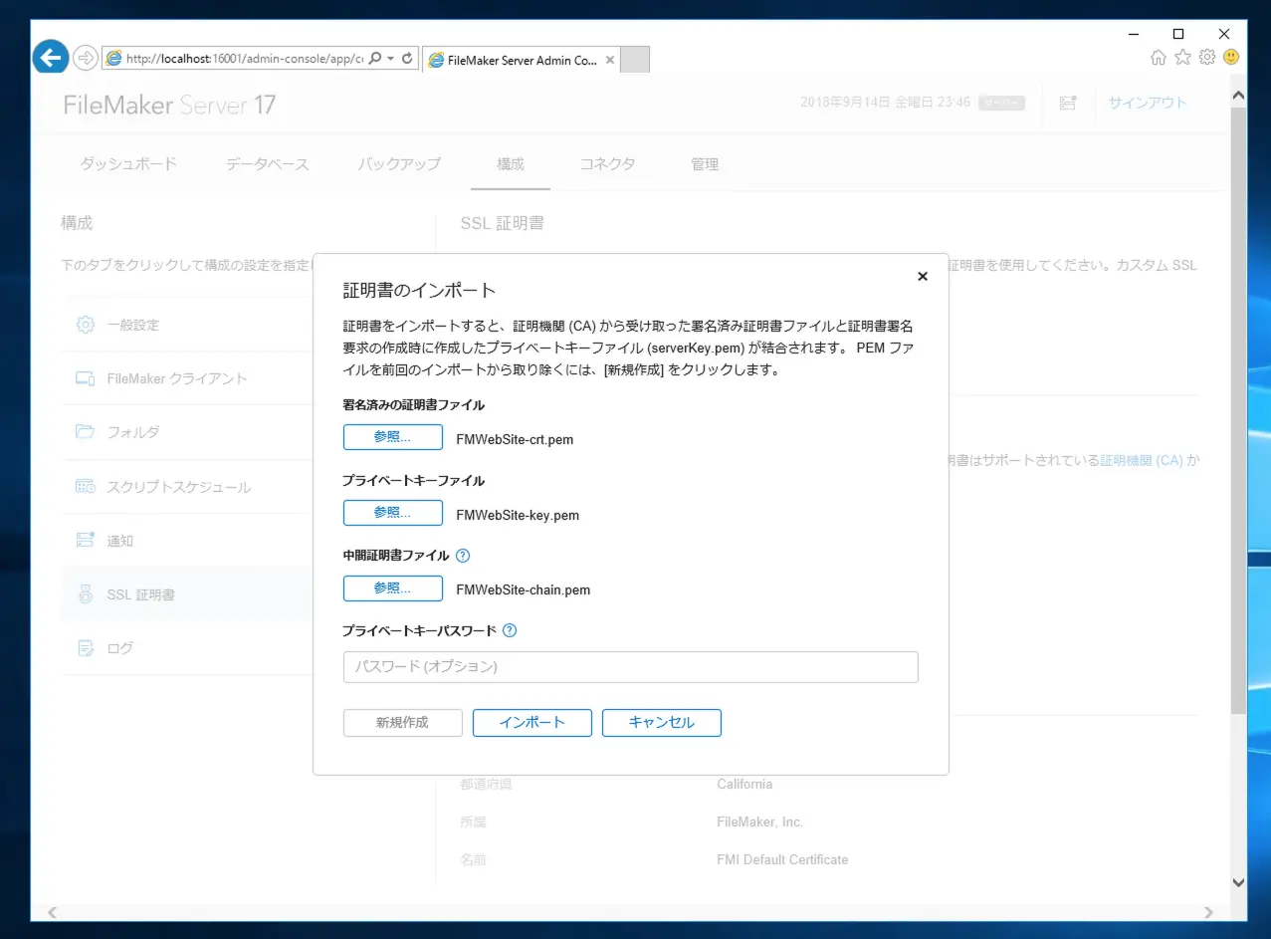Select the FileMaker クライアント devices icon
This screenshot has width=1271, height=939.
click(x=85, y=378)
